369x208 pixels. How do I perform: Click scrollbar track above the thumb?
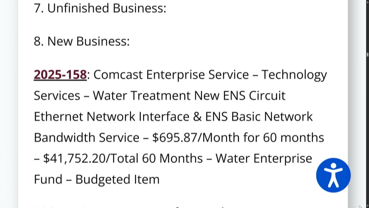(x=367, y=26)
